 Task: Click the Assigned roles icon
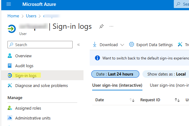10,108
